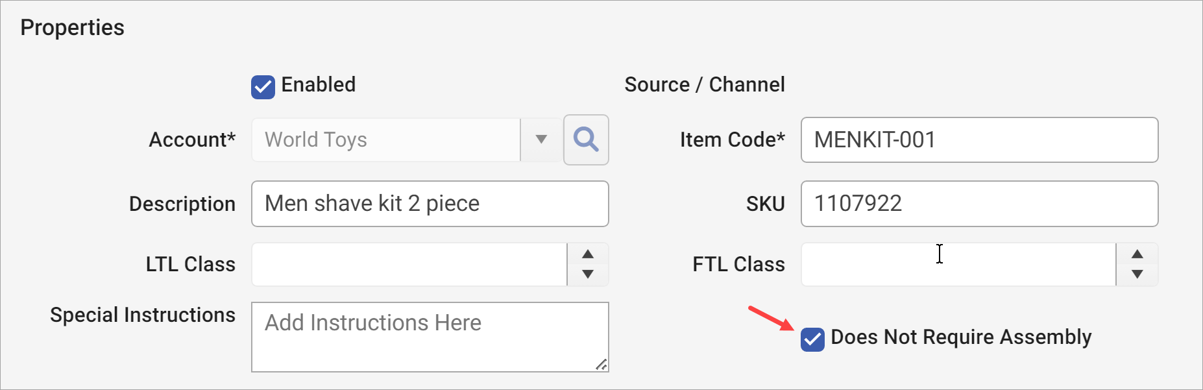The width and height of the screenshot is (1203, 390).
Task: Select the Description field with shave kit text
Action: (428, 204)
